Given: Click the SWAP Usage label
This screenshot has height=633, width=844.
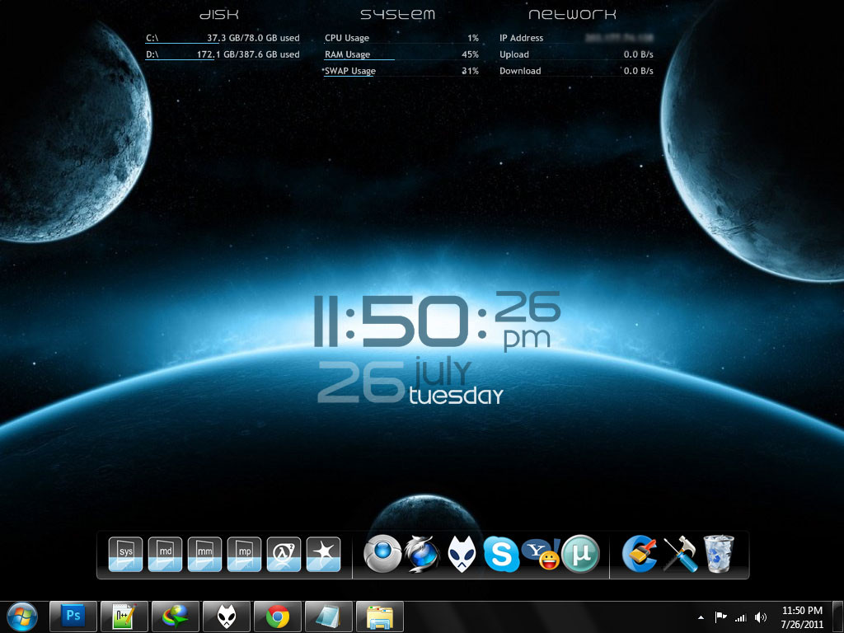Looking at the screenshot, I should [x=350, y=71].
